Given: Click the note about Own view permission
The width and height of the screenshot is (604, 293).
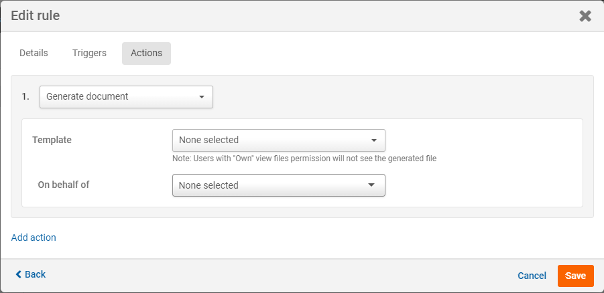Looking at the screenshot, I should coord(304,159).
